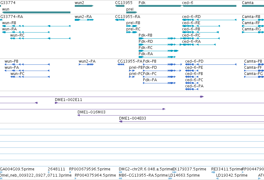Click the wun2 gene label
264x180 pixels.
pos(79,3)
